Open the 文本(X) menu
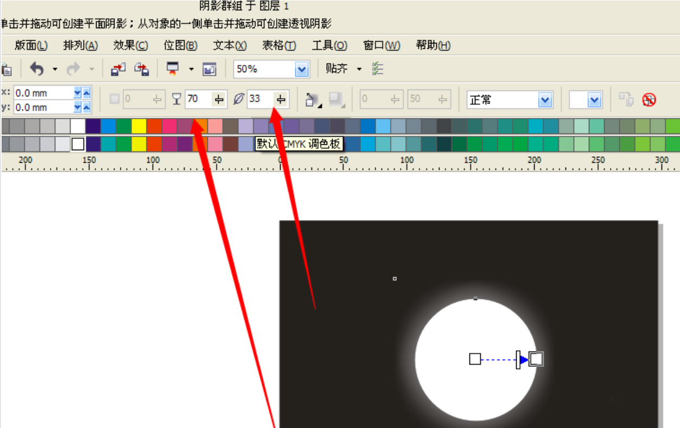Image resolution: width=680 pixels, height=428 pixels. point(230,46)
